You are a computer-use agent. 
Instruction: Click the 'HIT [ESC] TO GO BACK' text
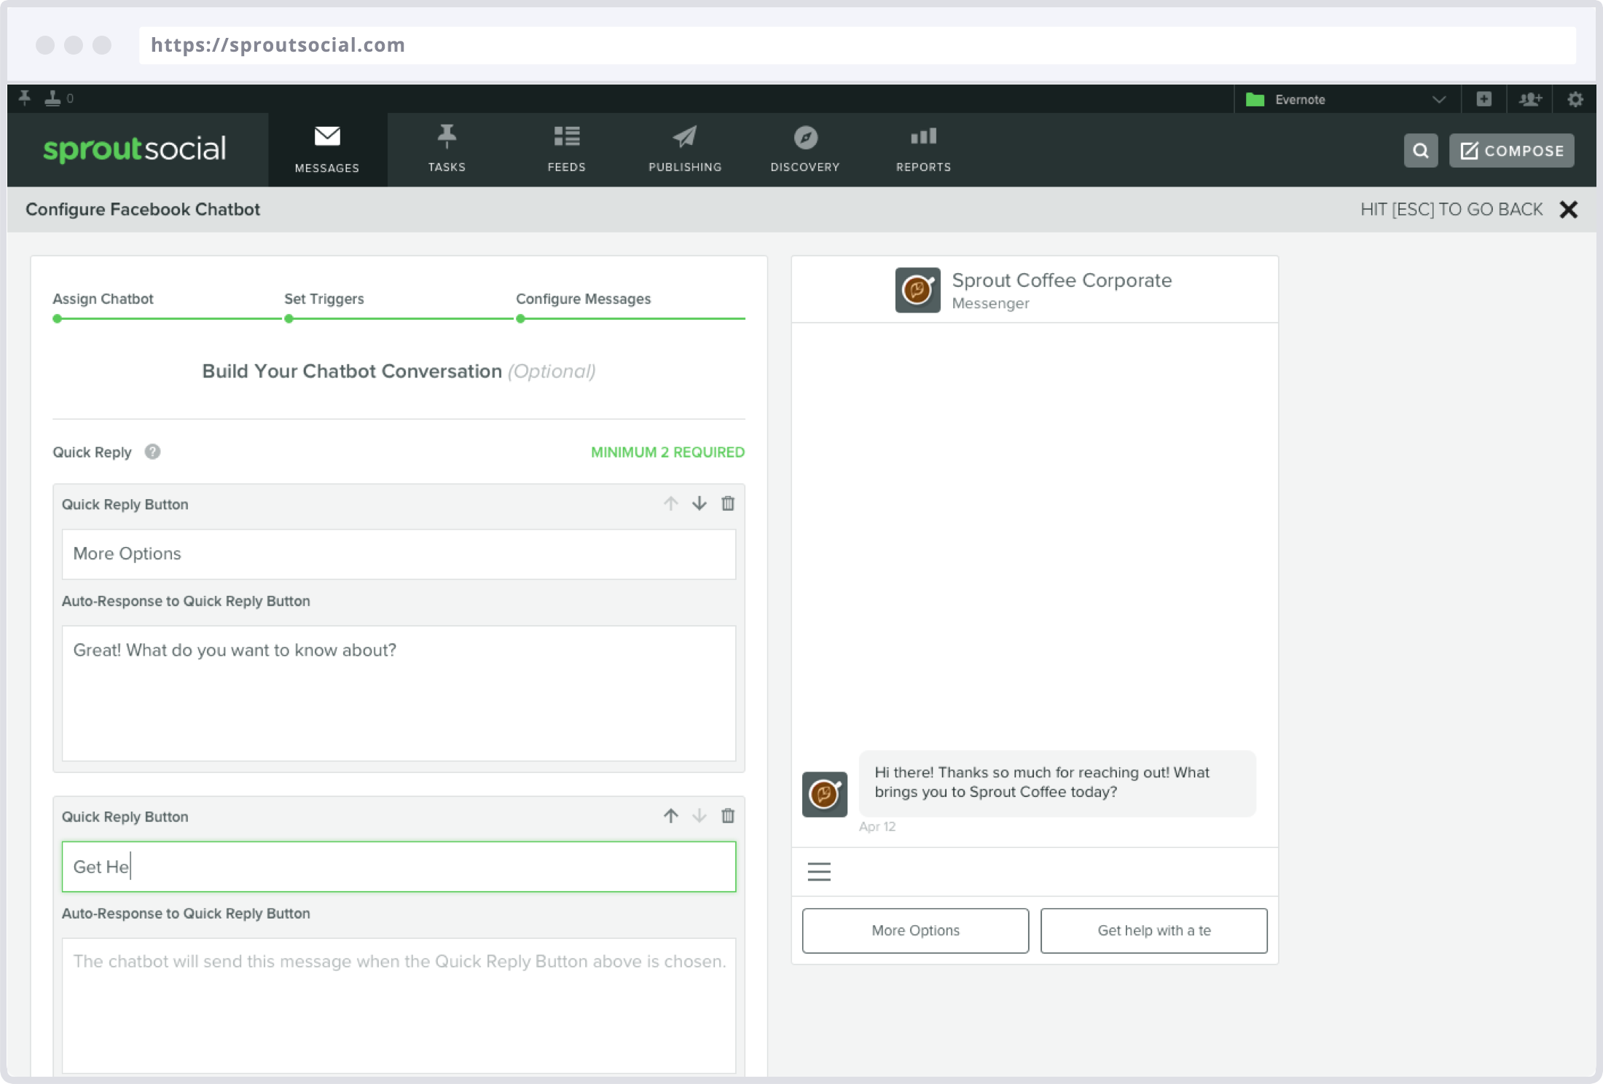[1451, 210]
